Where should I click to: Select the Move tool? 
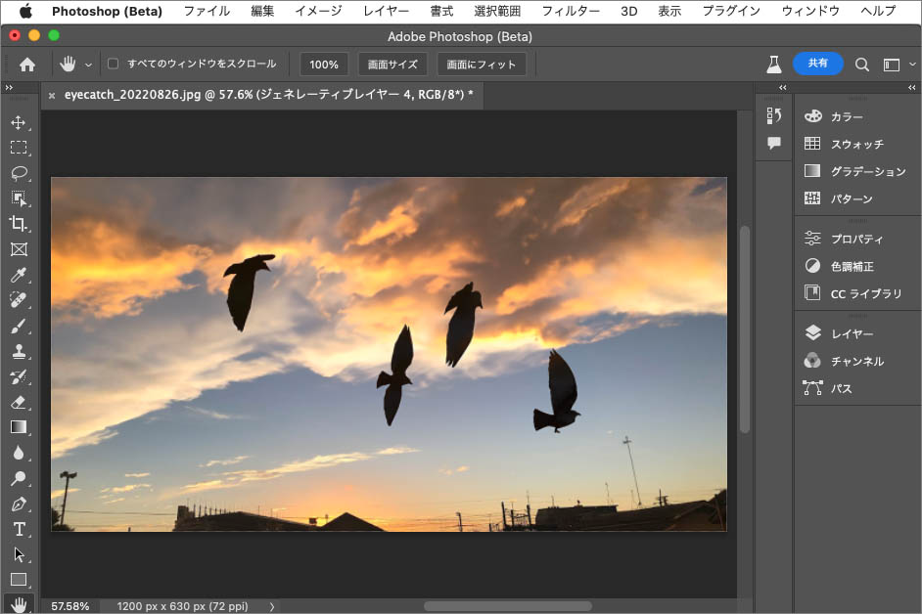pos(19,122)
